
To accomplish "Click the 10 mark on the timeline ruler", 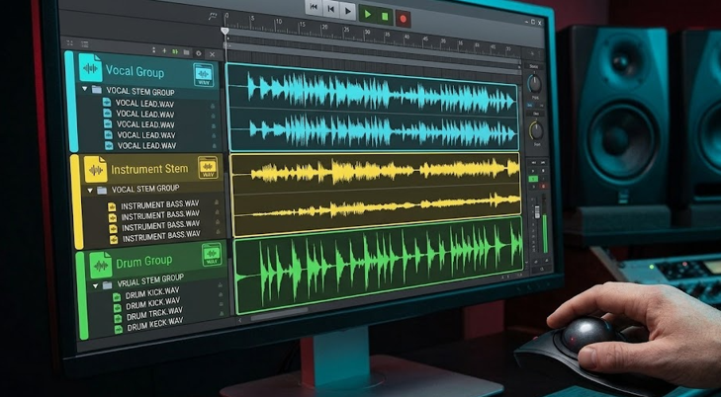I will pyautogui.click(x=278, y=21).
